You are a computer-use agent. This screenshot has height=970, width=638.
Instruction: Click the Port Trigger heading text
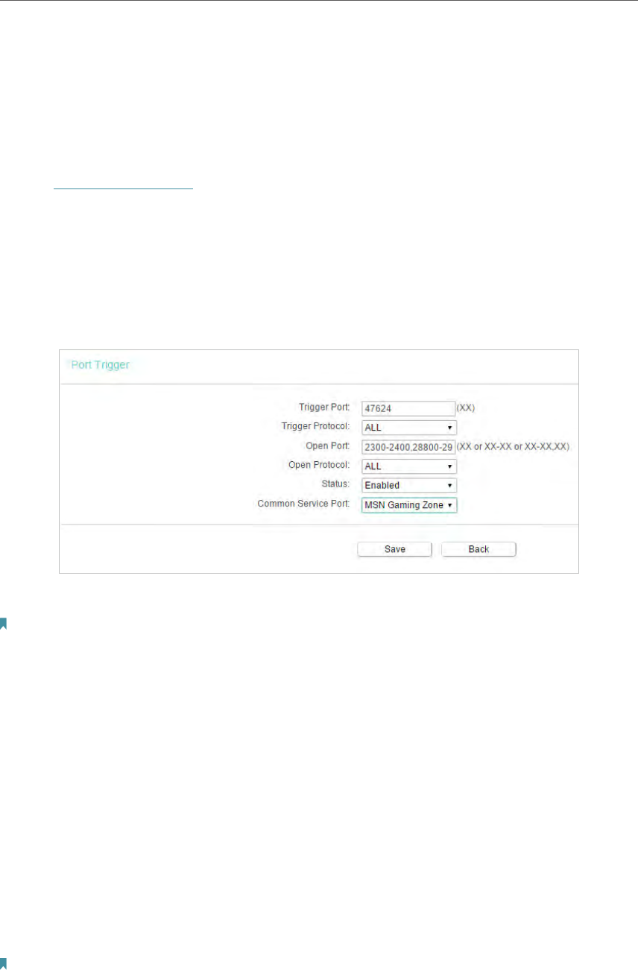point(99,365)
